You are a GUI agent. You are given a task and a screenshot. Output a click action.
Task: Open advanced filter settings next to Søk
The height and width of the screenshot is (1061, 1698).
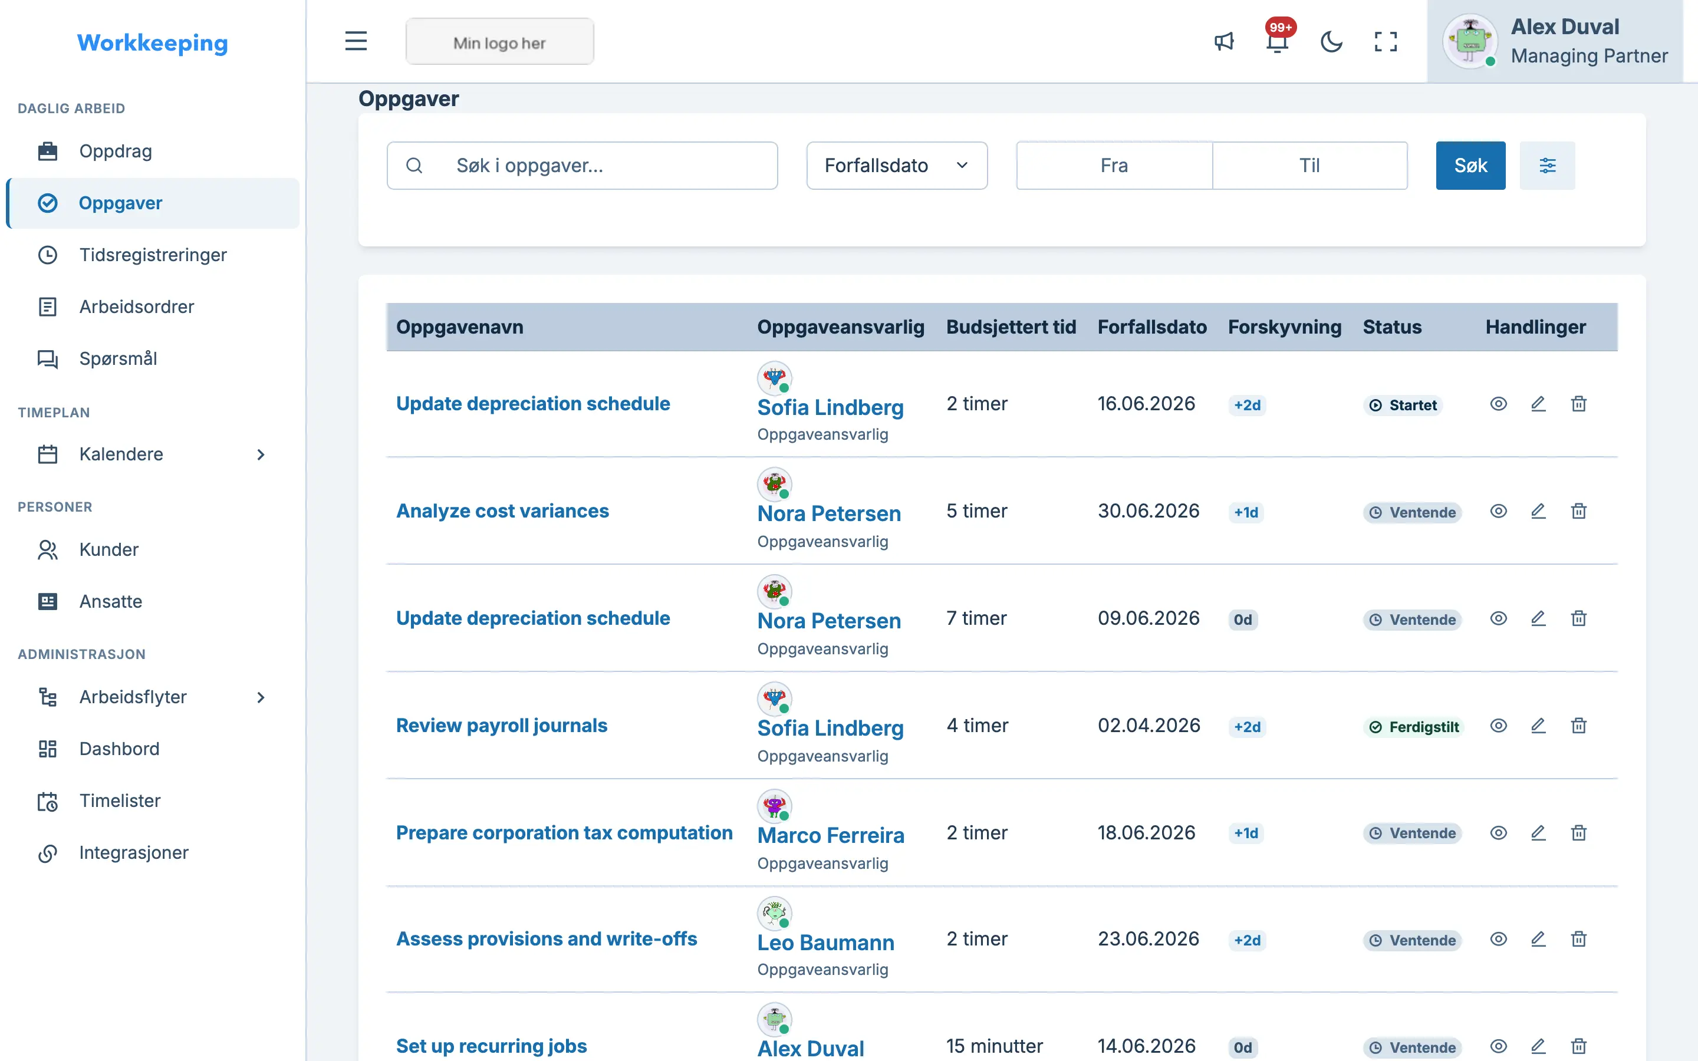click(1547, 166)
